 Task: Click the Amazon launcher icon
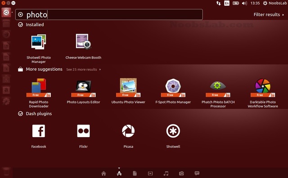[6, 90]
